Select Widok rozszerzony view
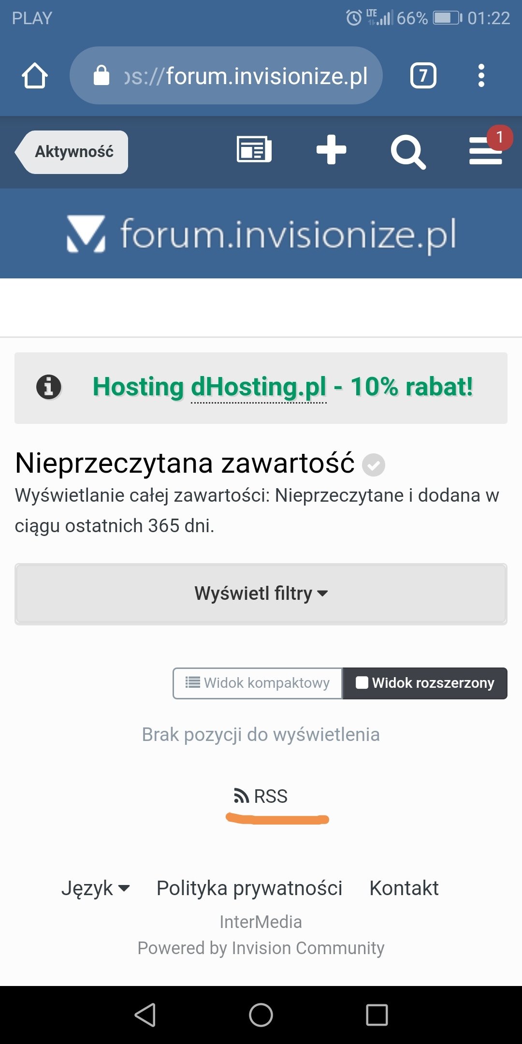 [x=425, y=683]
